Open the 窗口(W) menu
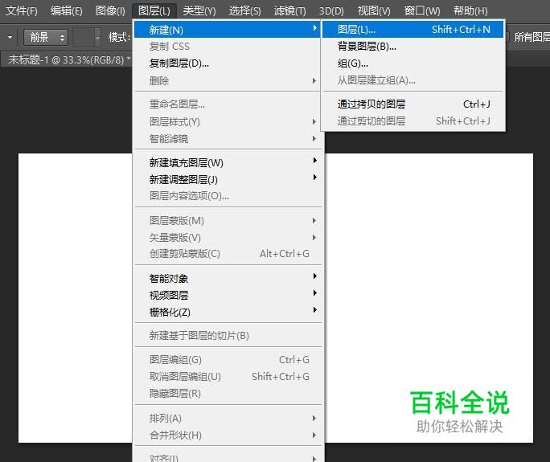Viewport: 550px width, 462px height. coord(422,11)
